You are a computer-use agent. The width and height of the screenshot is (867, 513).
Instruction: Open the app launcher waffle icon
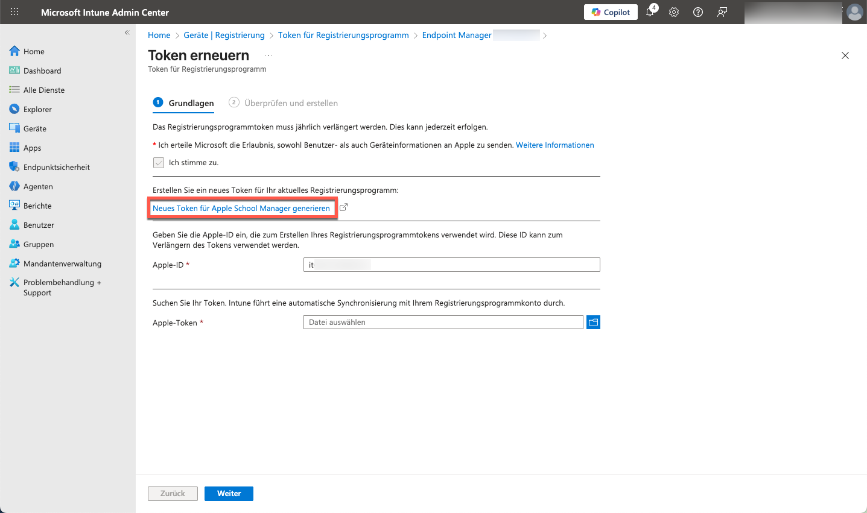(x=14, y=12)
